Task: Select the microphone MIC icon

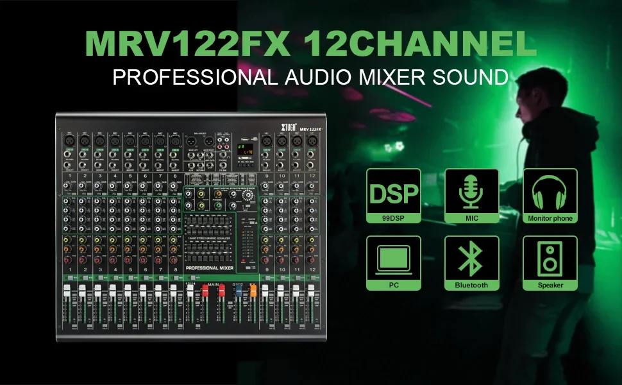Action: [472, 195]
